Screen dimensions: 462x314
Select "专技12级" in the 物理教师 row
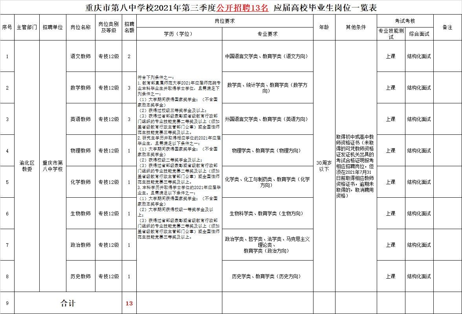(109, 151)
